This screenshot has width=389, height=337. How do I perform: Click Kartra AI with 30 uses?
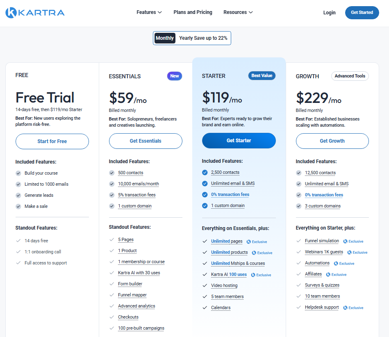139,273
